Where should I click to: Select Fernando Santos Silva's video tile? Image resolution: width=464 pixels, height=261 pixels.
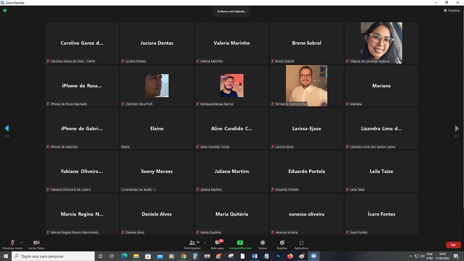(x=306, y=85)
